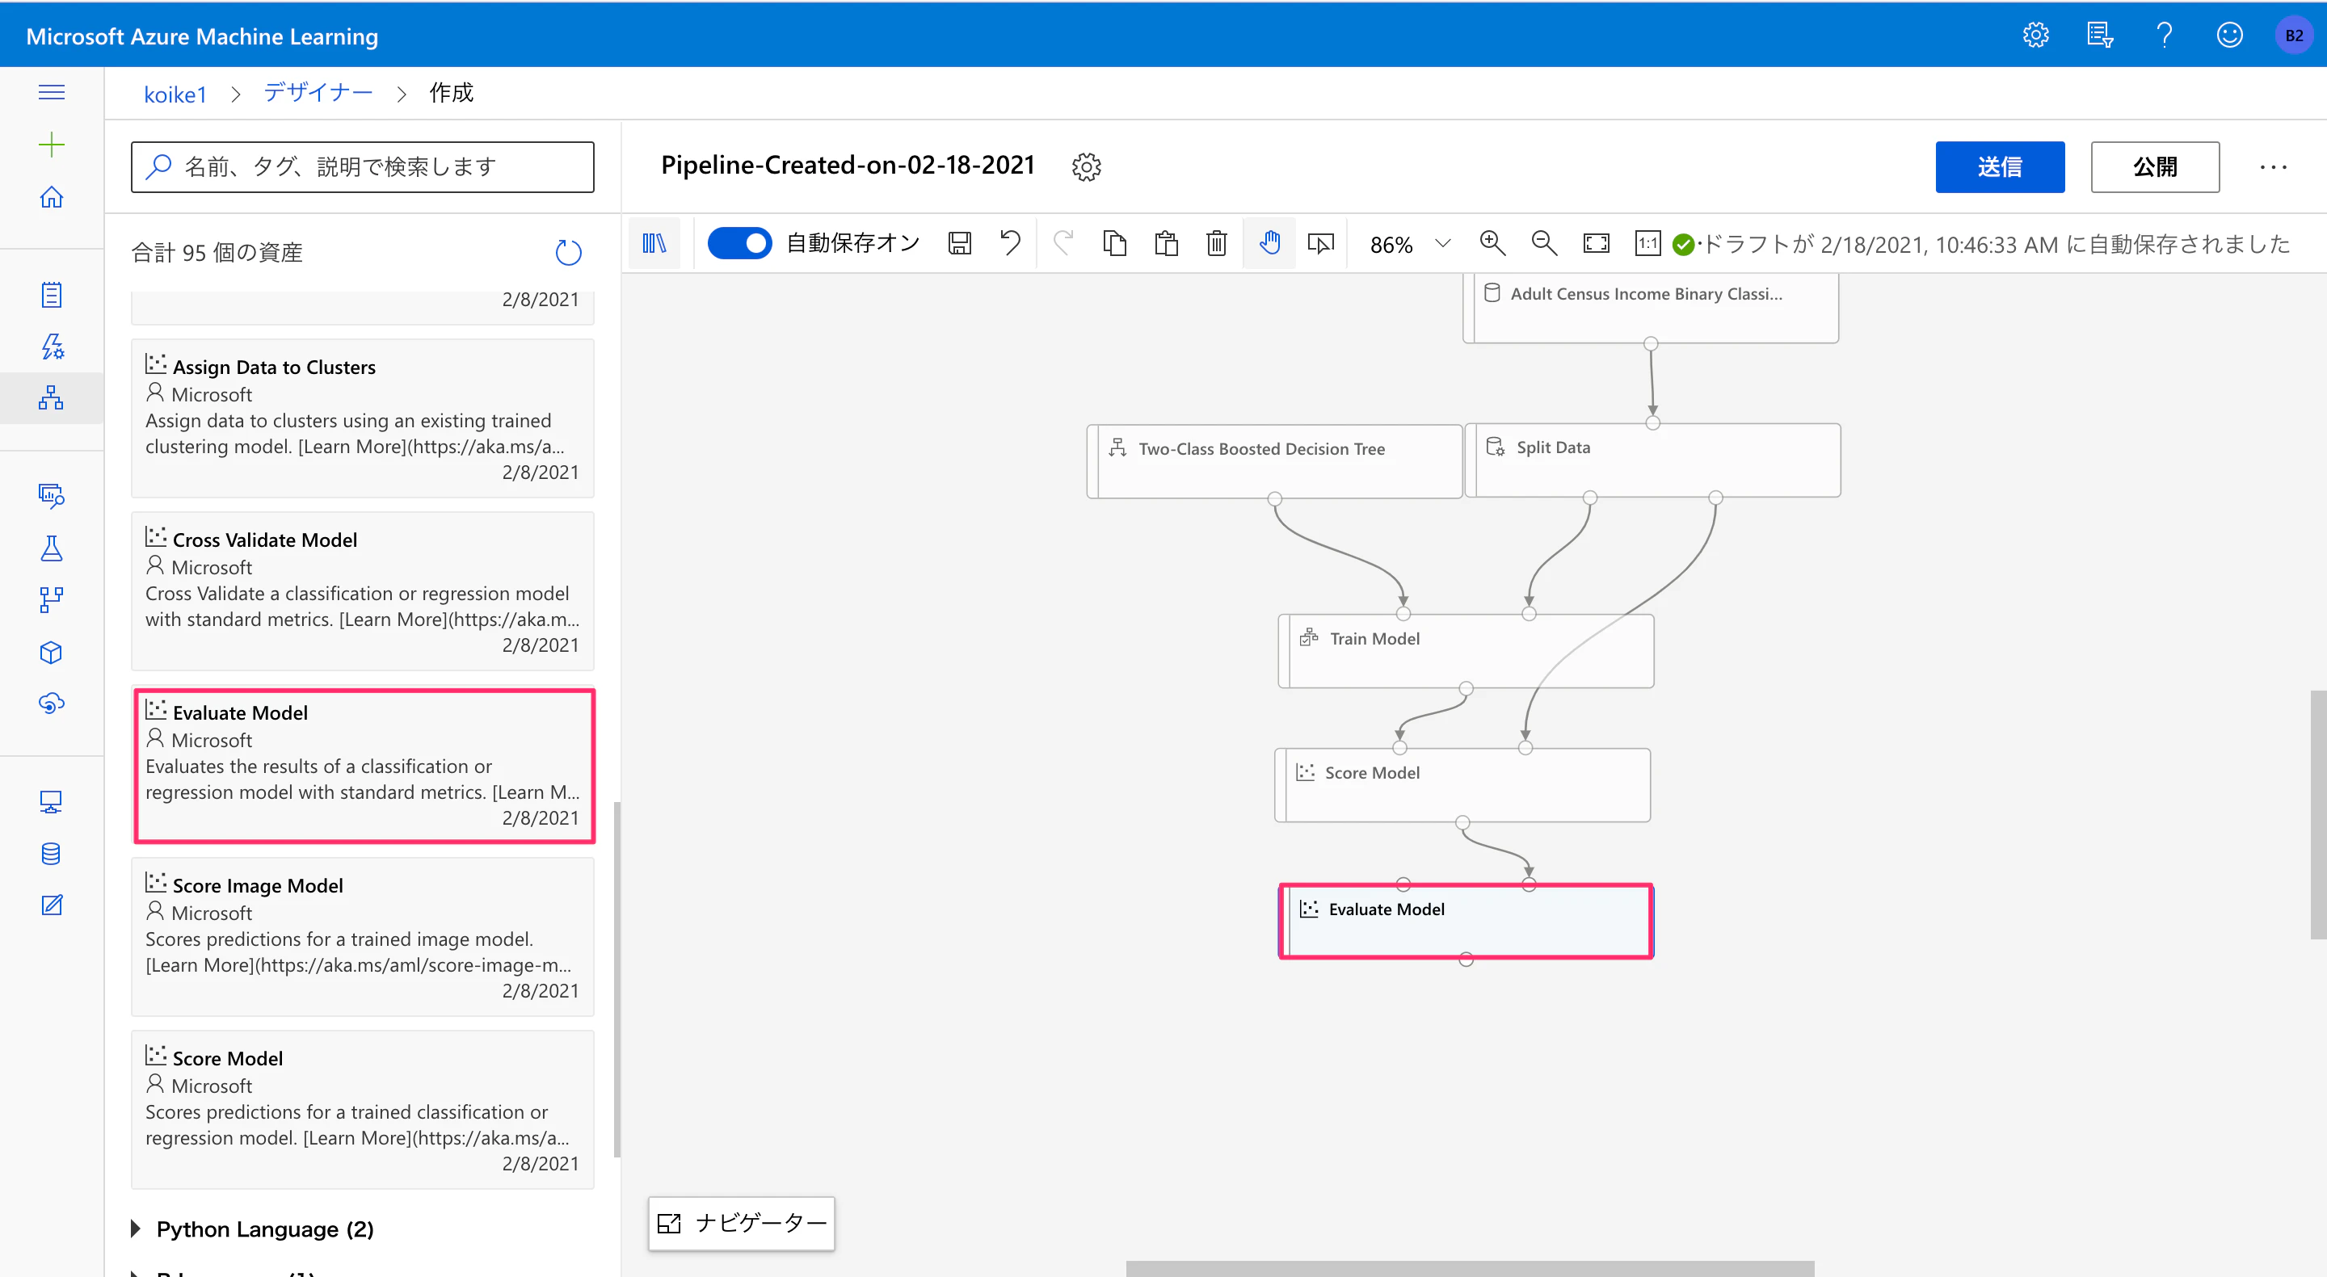Zoom in on the pipeline canvas
2327x1277 pixels.
[1492, 243]
